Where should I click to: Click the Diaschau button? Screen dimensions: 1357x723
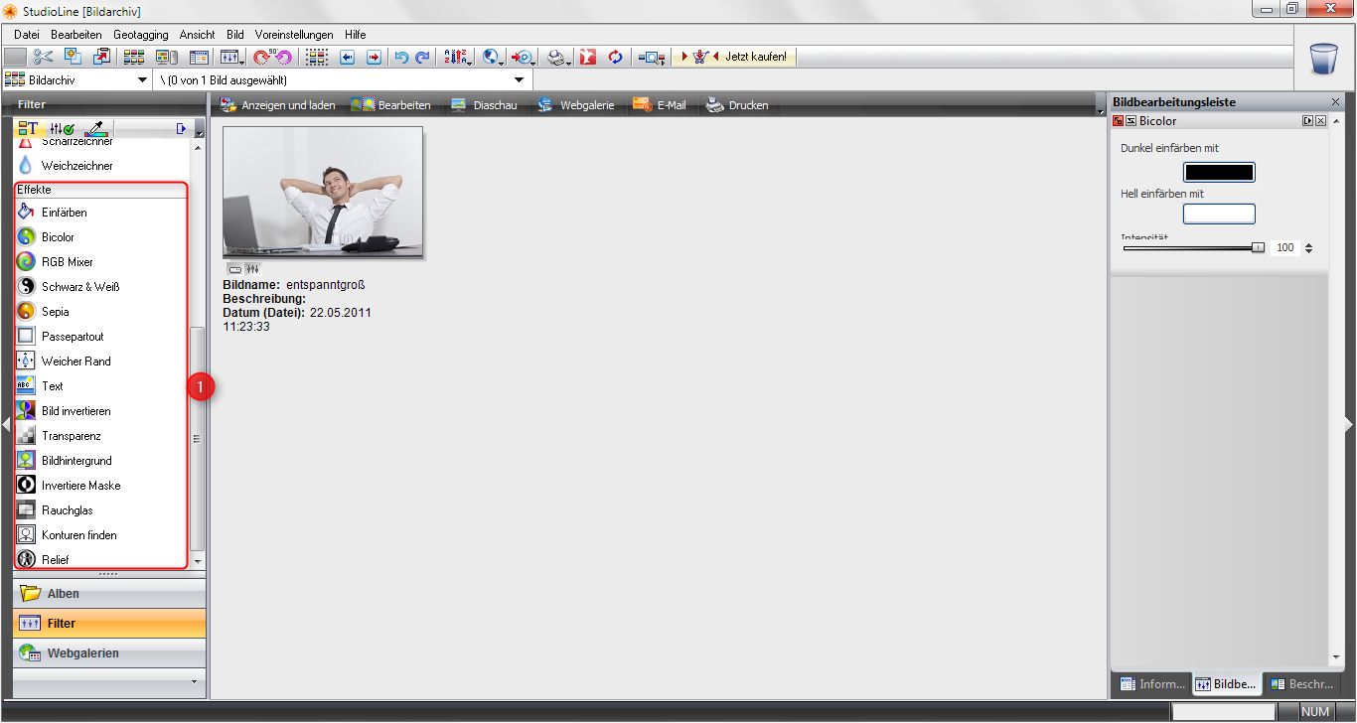pyautogui.click(x=484, y=105)
